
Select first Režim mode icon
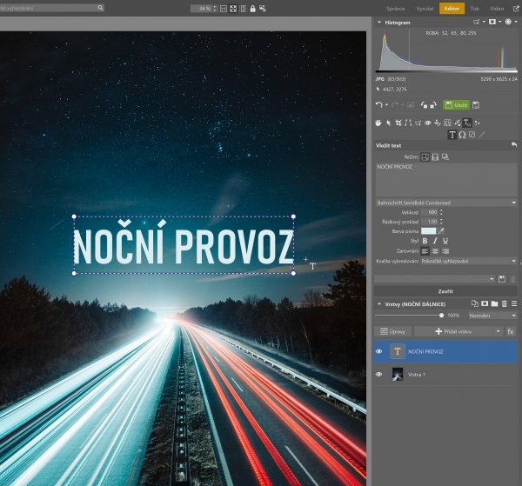point(425,157)
